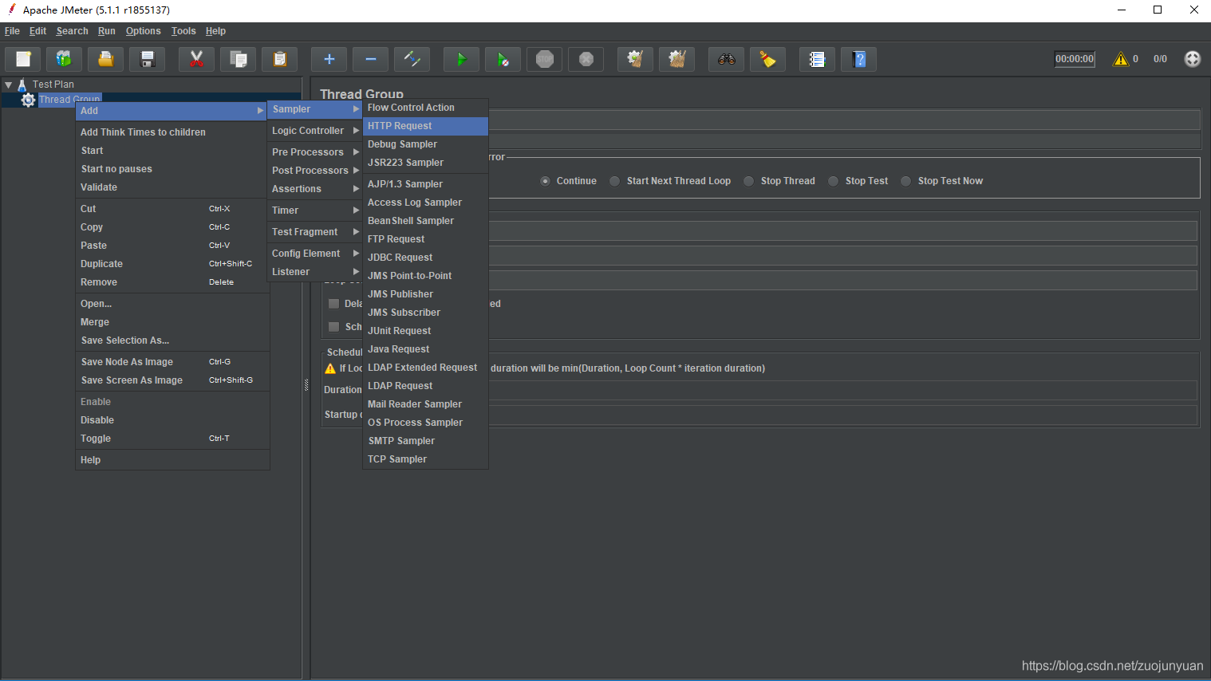The height and width of the screenshot is (681, 1211).
Task: Click the Open folder toolbar icon
Action: point(105,59)
